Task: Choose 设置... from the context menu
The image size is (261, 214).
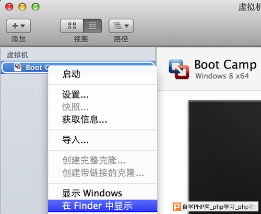Action: tap(103, 94)
